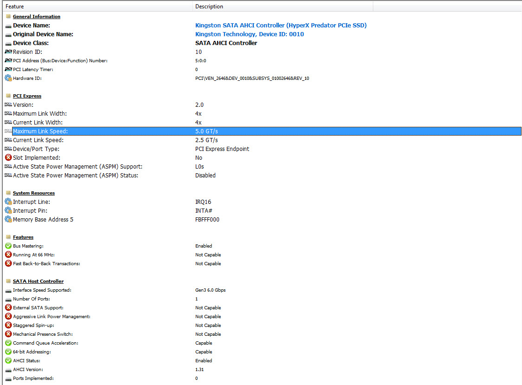Click the green check icon next to Command Queue Acceleration
The width and height of the screenshot is (522, 385).
click(x=8, y=343)
